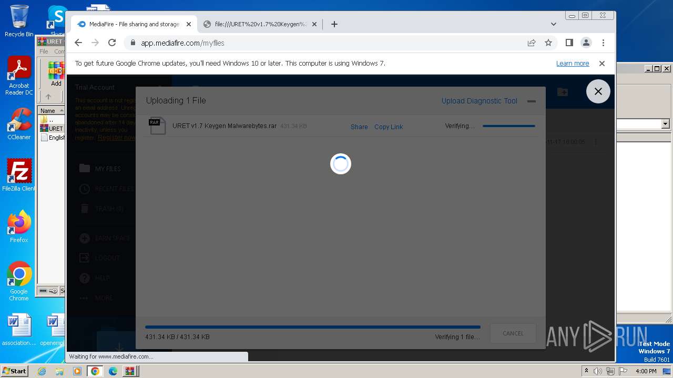Click the RAR file type icon
This screenshot has height=378, width=673.
coord(157,126)
